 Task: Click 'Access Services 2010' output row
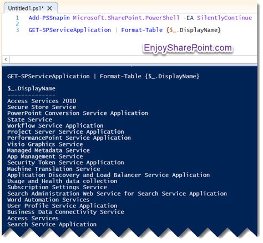(x=42, y=101)
